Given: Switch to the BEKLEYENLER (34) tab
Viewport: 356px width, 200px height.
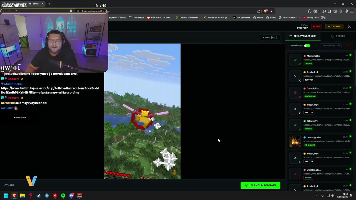Looking at the screenshot, I should coord(303,36).
